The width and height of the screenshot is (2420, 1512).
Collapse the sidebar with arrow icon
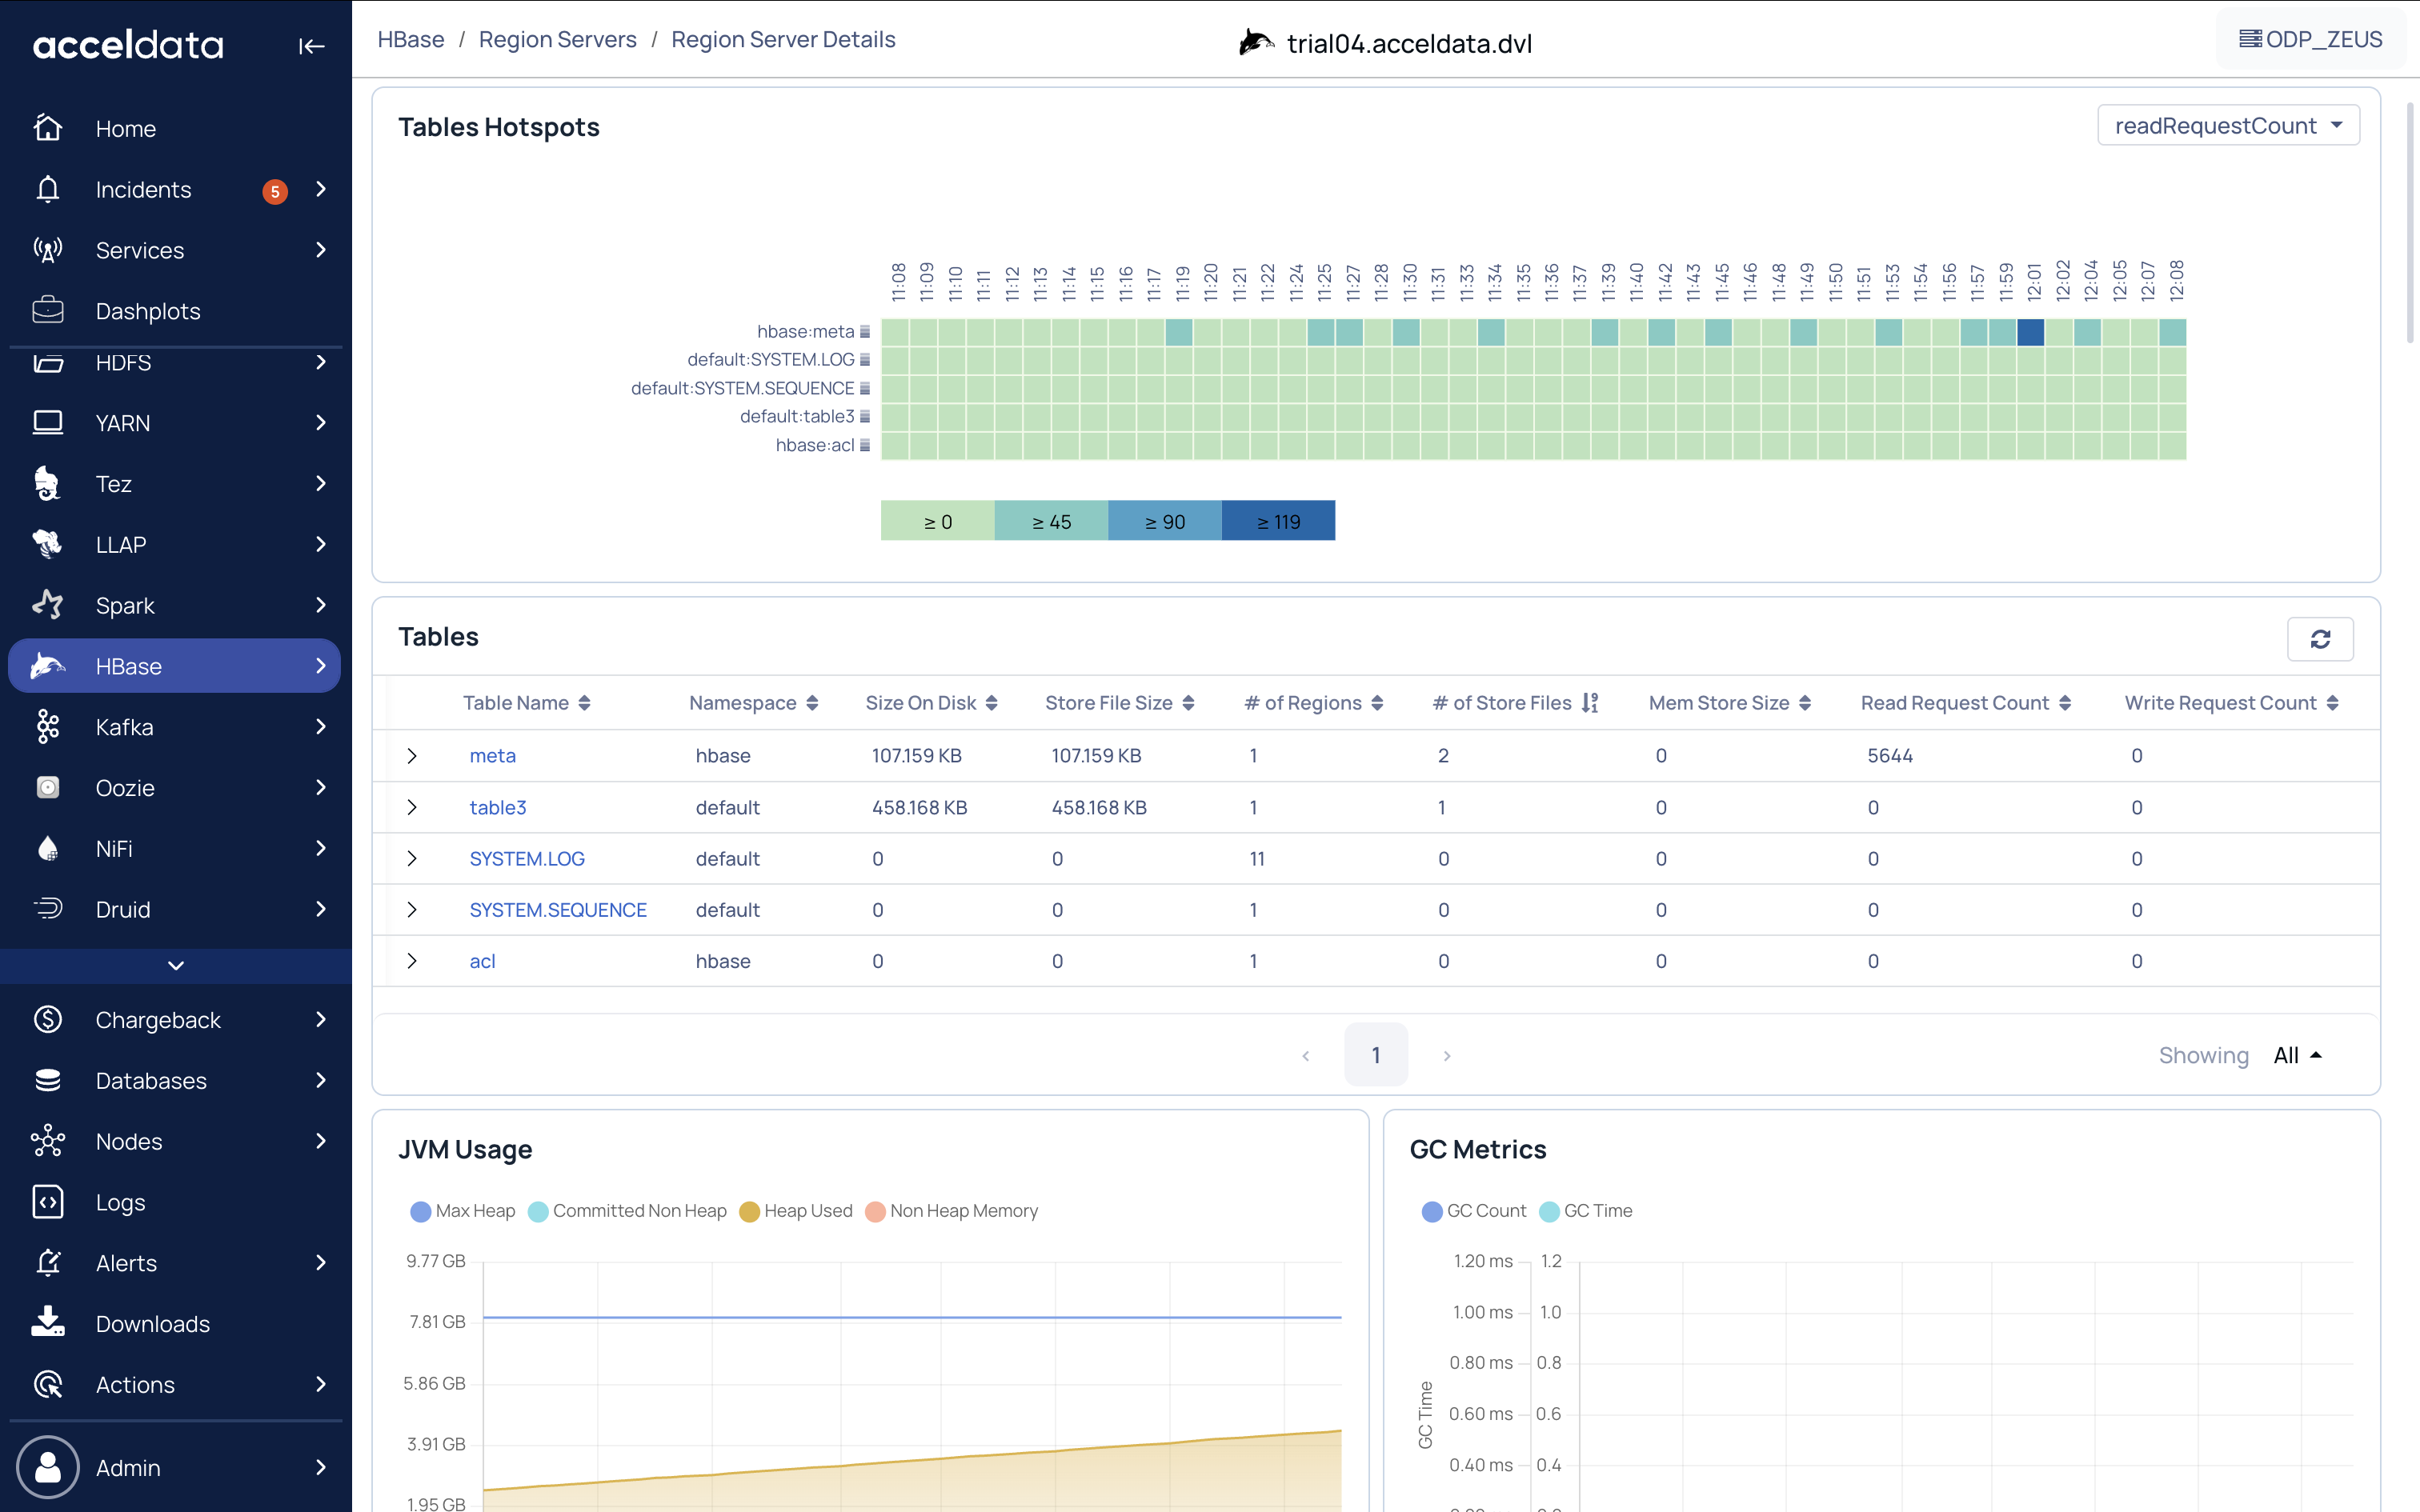coord(311,46)
